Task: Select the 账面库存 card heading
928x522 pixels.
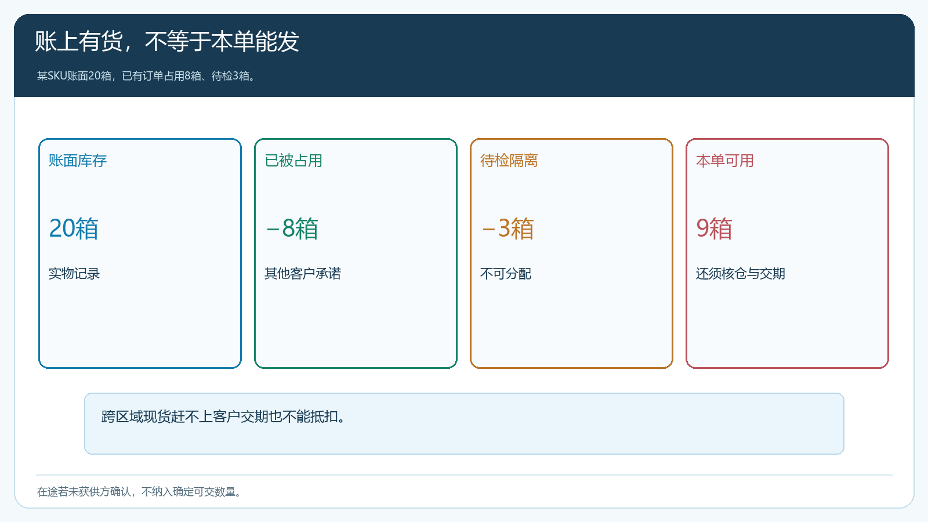Action: (x=78, y=161)
